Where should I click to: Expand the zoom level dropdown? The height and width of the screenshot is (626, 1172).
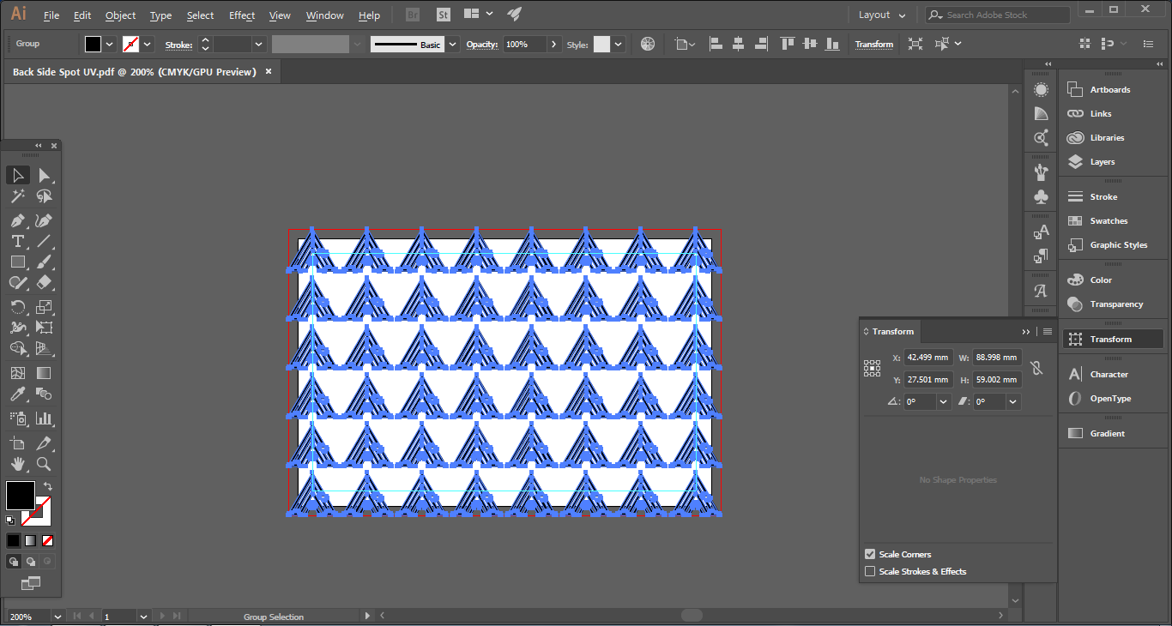57,617
